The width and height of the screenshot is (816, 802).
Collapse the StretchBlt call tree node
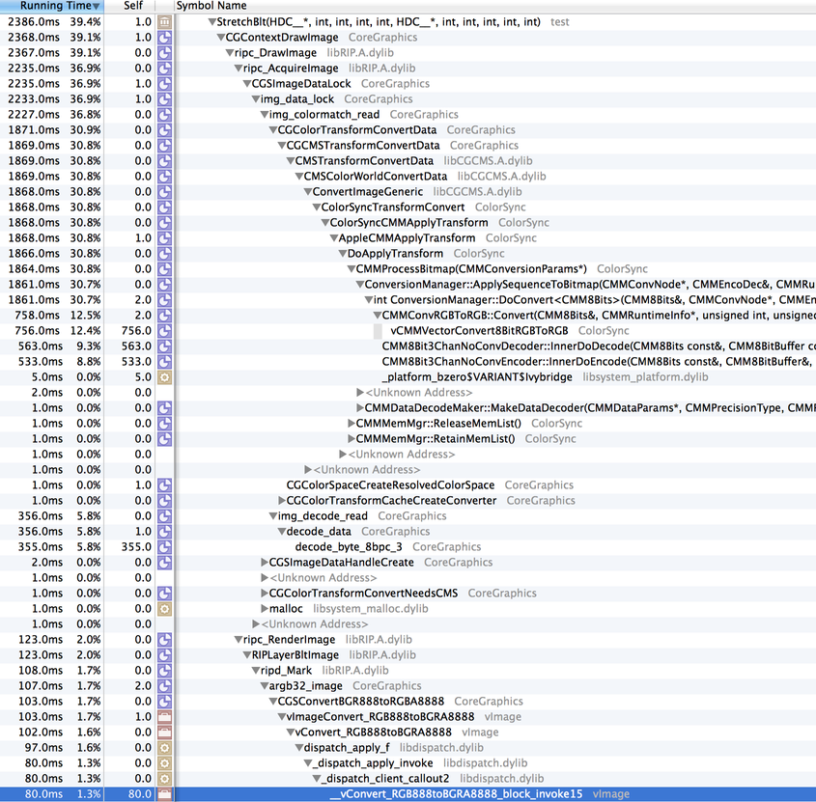pyautogui.click(x=211, y=22)
